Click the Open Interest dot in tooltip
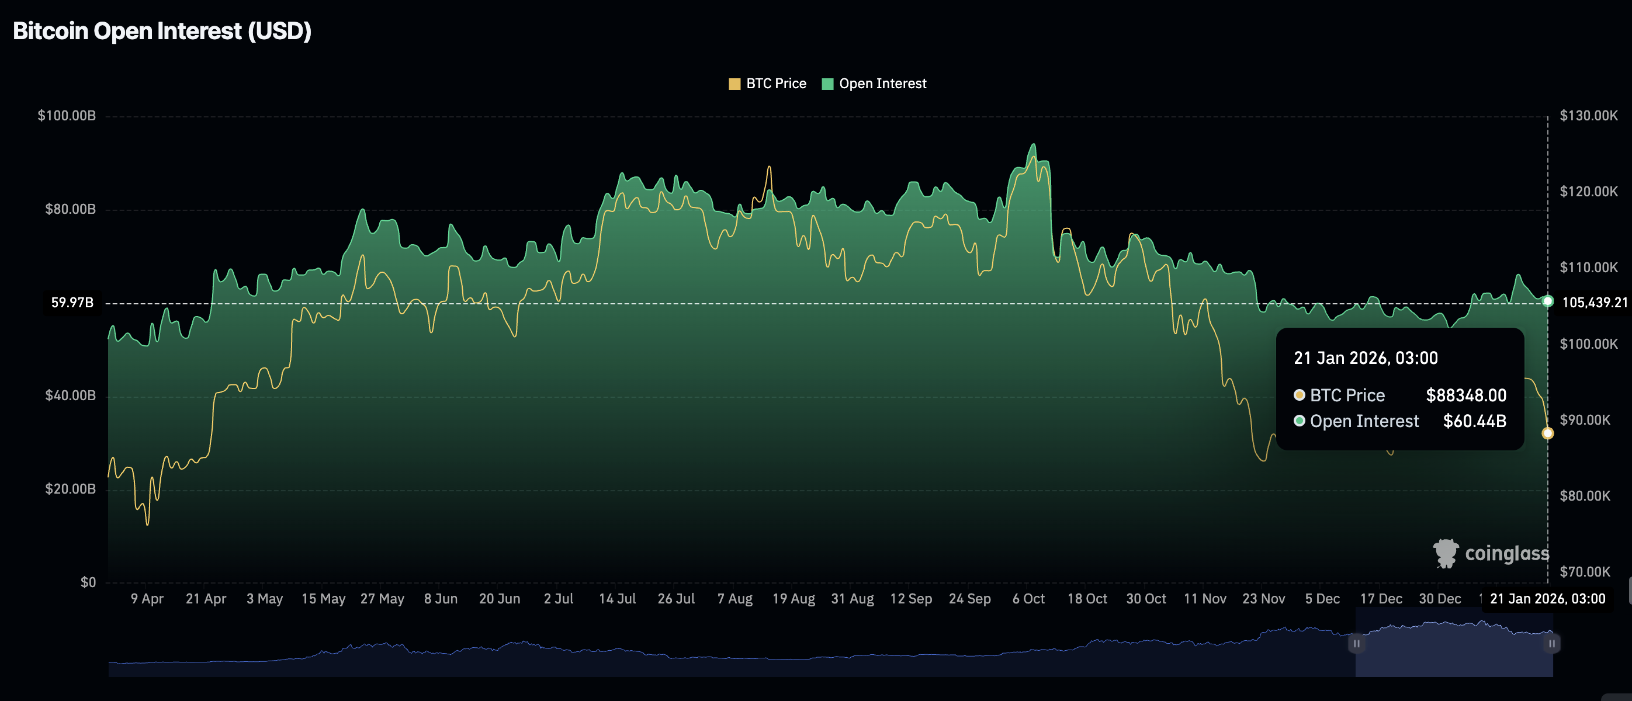 click(1300, 421)
